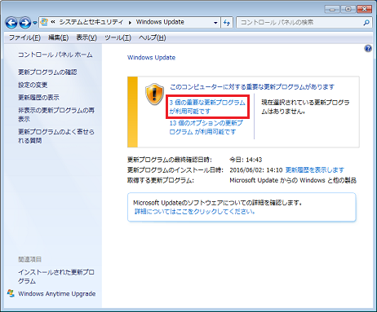377x312 pixels.
Task: Open インストールされた更新プログラム link
Action: (56, 276)
